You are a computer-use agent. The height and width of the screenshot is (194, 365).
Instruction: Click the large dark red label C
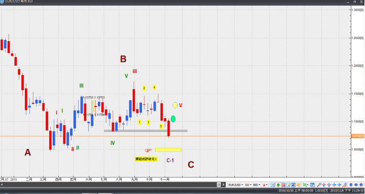(191, 165)
